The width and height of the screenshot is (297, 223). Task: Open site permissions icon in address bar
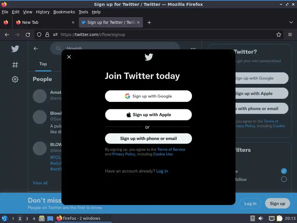click(x=55, y=35)
